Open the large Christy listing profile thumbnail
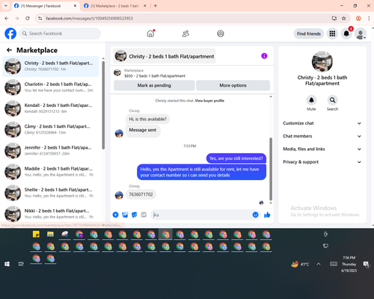374x299 pixels. click(x=322, y=62)
